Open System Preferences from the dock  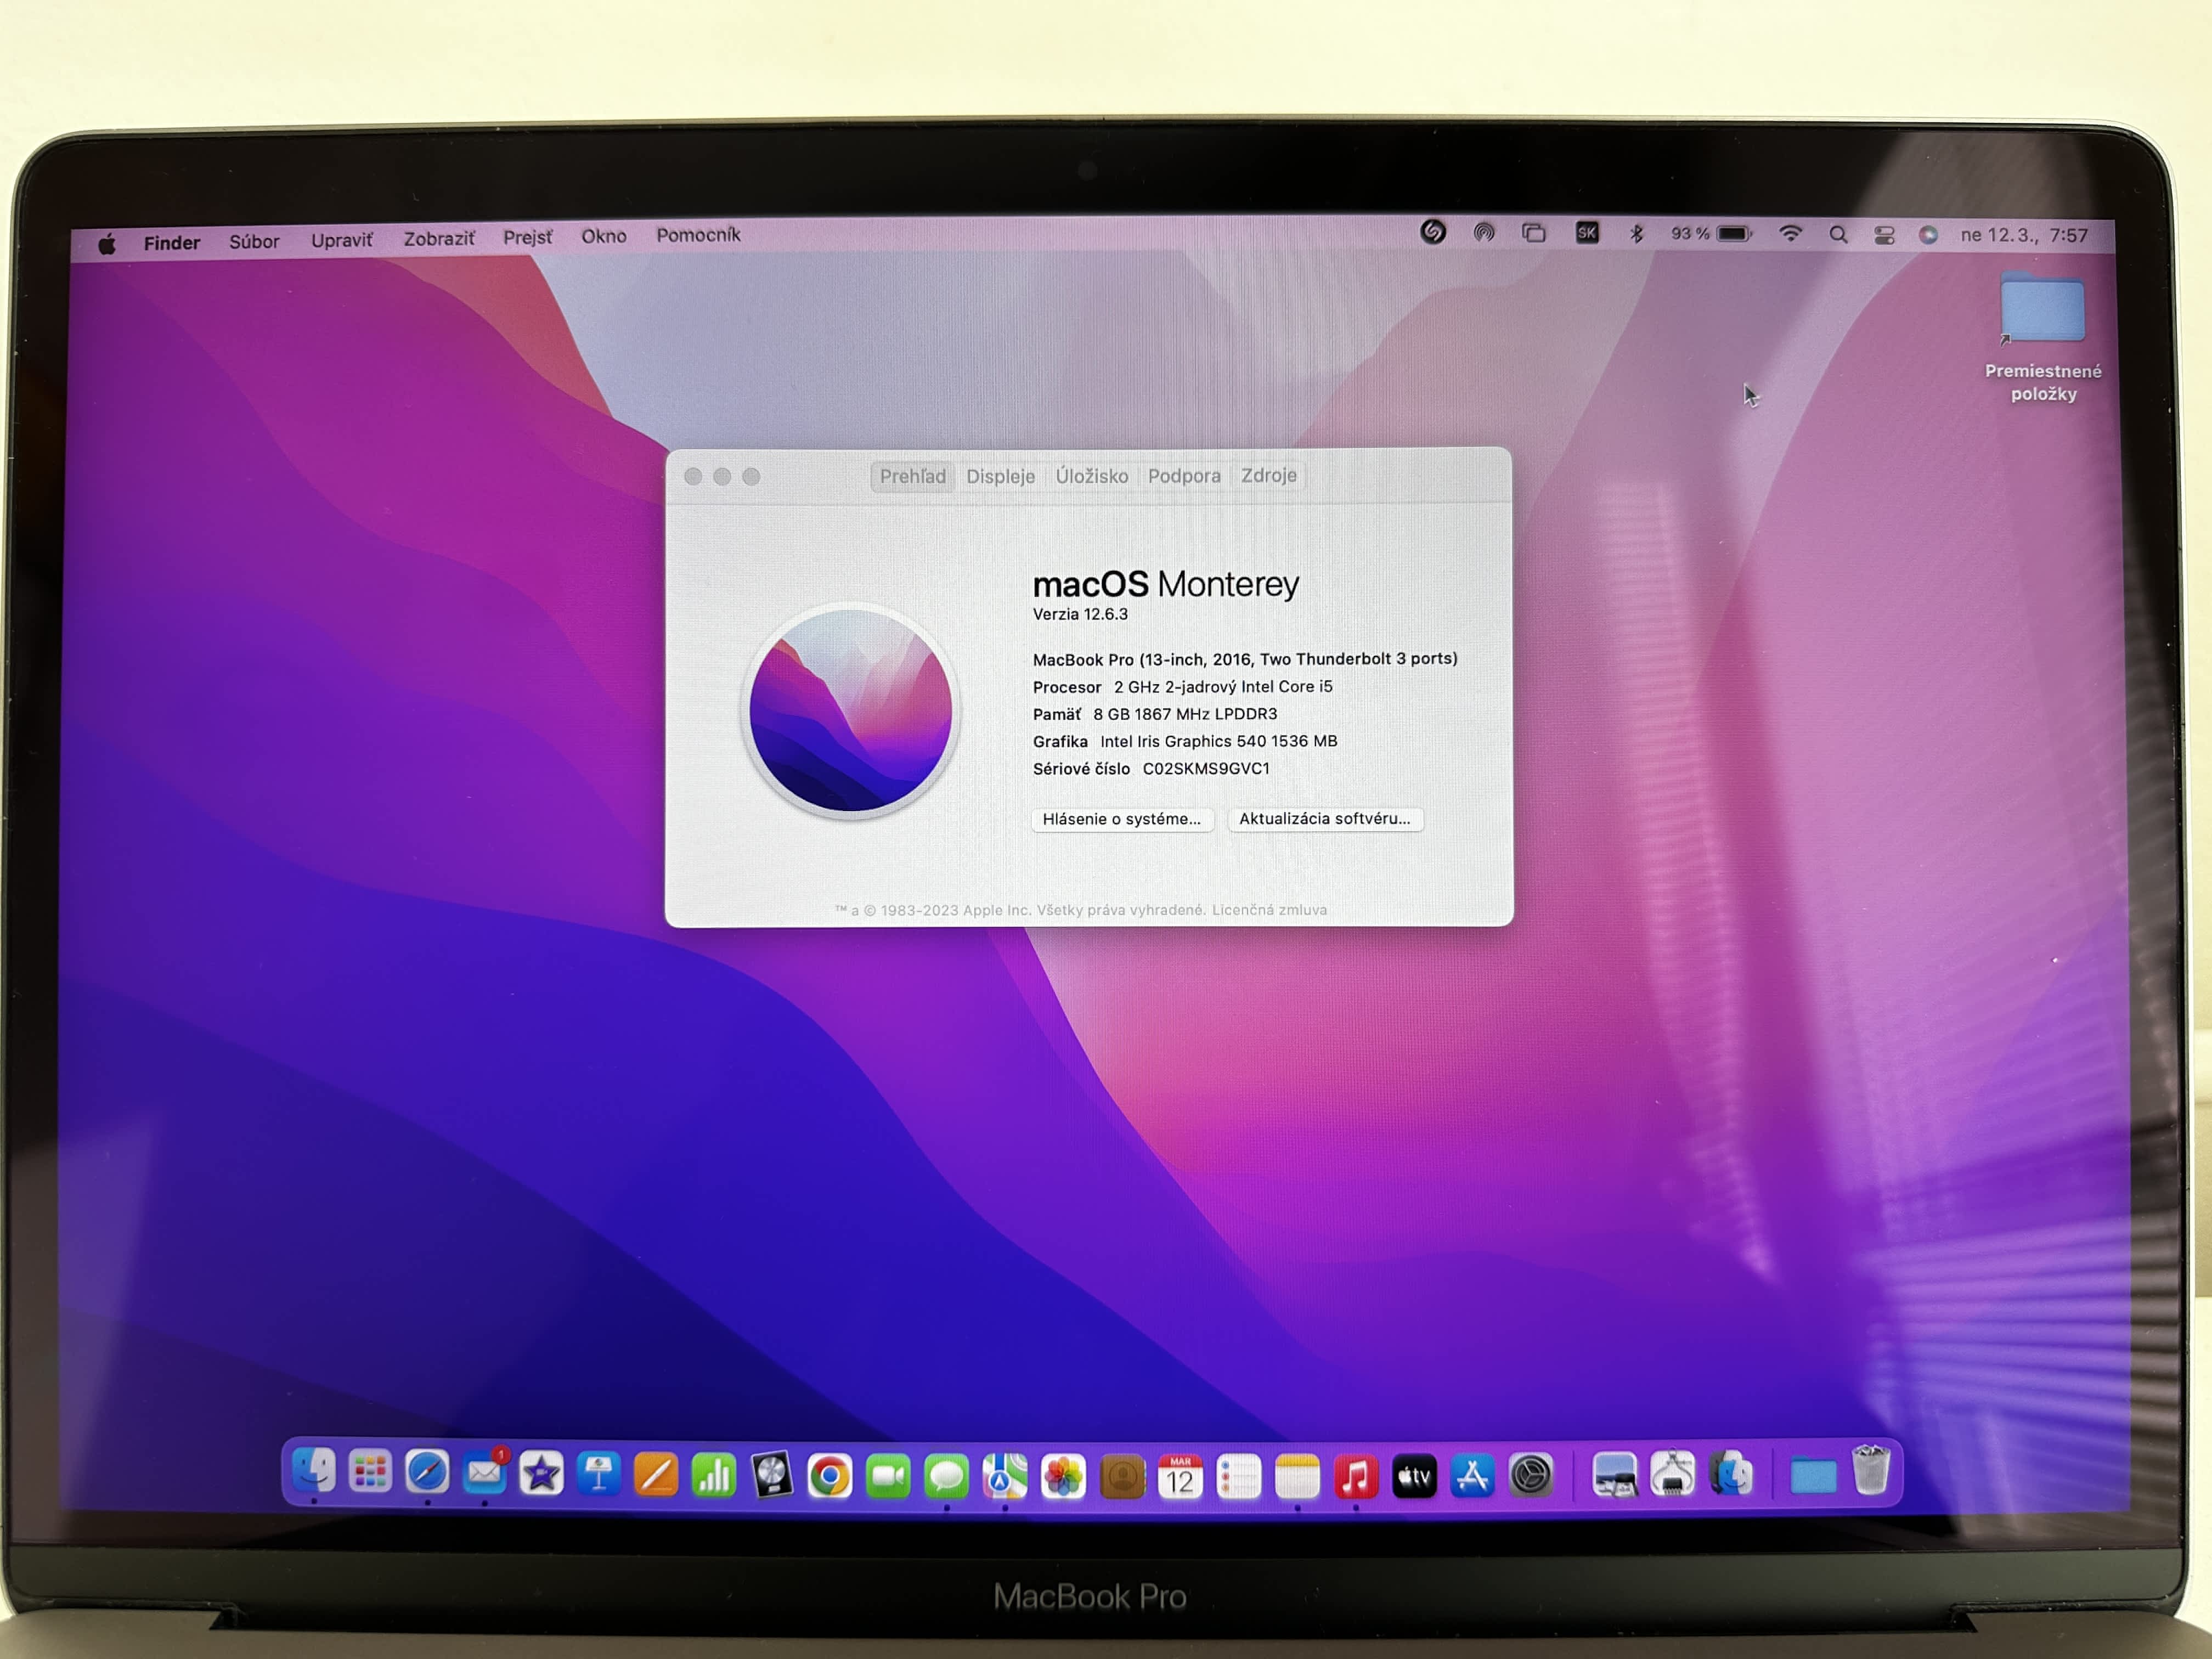(1530, 1476)
